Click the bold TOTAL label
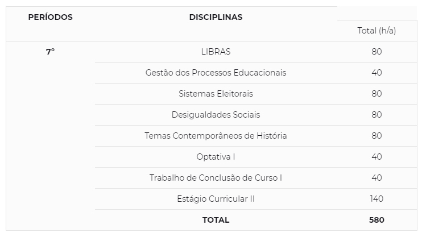 tap(216, 220)
